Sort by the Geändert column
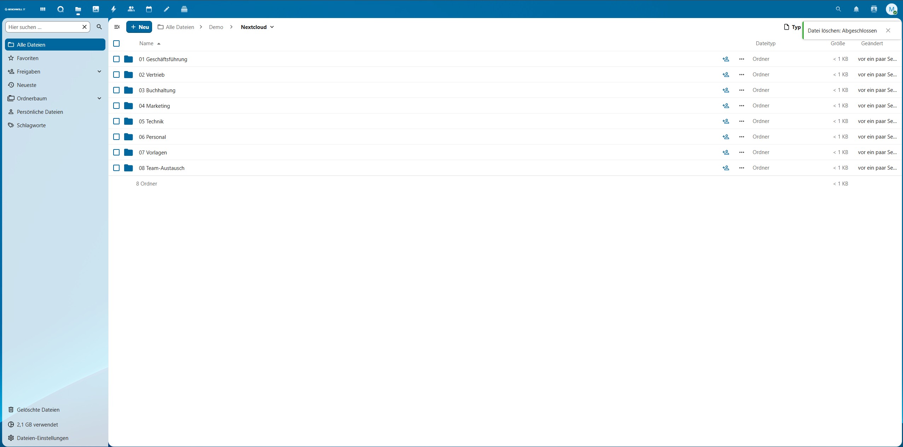The image size is (903, 447). [872, 43]
